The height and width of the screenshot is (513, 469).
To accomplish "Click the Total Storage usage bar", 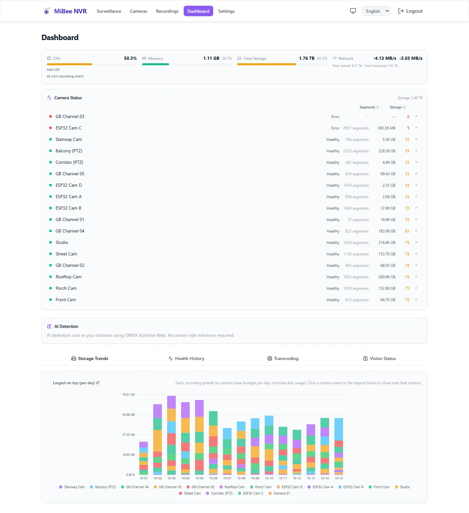I will tap(282, 64).
